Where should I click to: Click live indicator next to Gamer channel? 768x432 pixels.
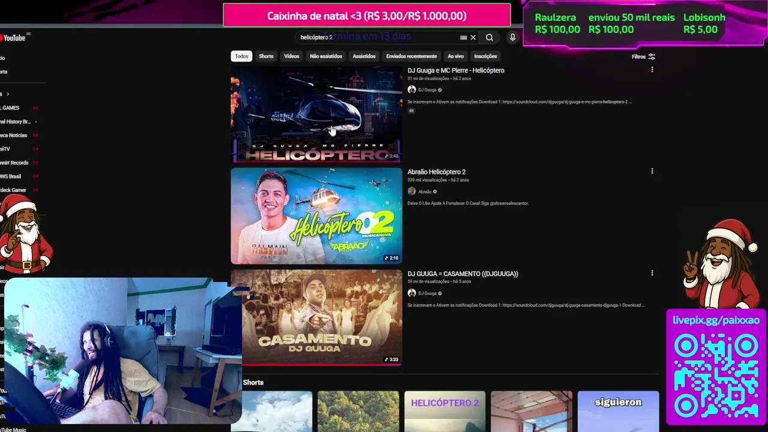[35, 190]
